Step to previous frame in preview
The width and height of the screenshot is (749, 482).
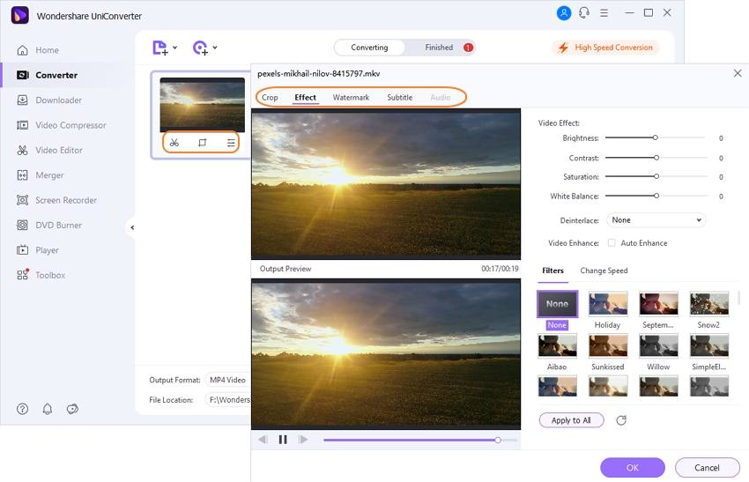pyautogui.click(x=263, y=440)
